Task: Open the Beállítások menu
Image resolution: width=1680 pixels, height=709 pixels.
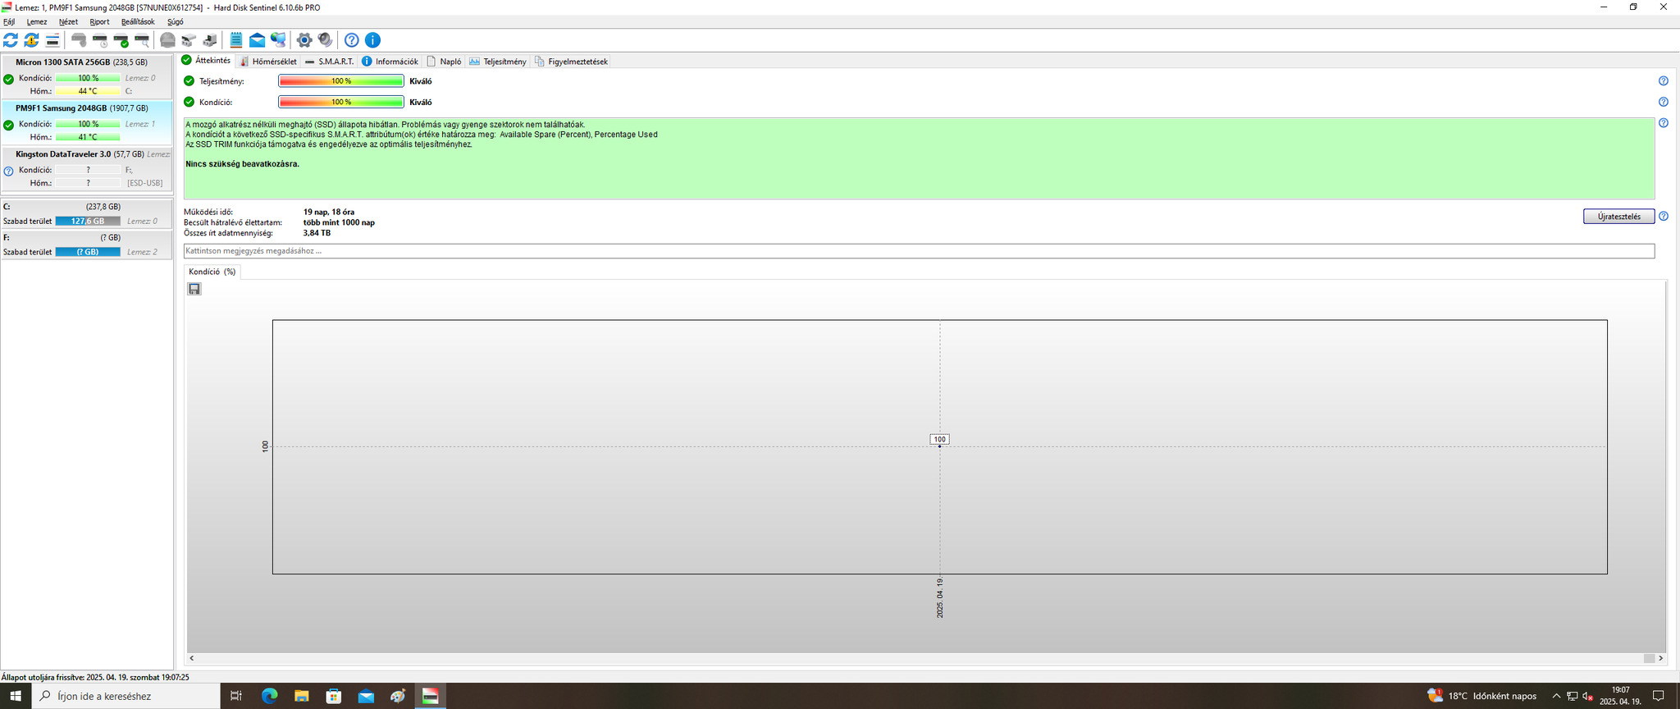Action: (x=138, y=22)
